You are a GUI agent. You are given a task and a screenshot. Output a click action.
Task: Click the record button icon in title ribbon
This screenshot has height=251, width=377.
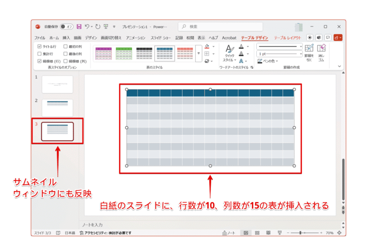310,38
